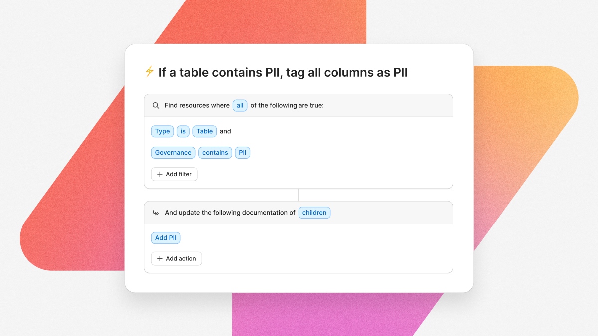Open the 'children' target dropdown
Screen dimensions: 598x336
tap(314, 213)
